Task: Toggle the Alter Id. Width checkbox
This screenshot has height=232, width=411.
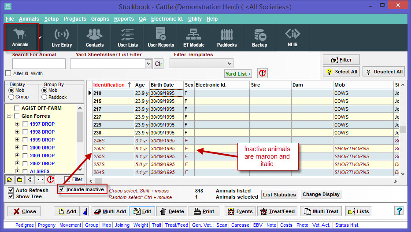Action: click(x=8, y=73)
